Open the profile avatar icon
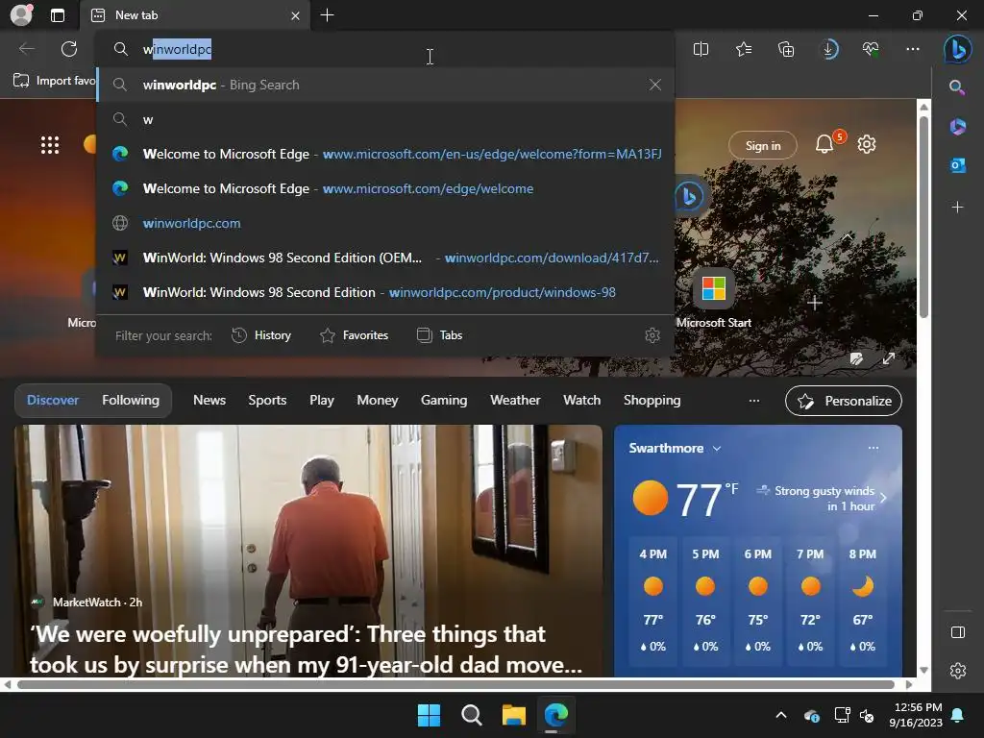This screenshot has width=984, height=738. pos(21,15)
